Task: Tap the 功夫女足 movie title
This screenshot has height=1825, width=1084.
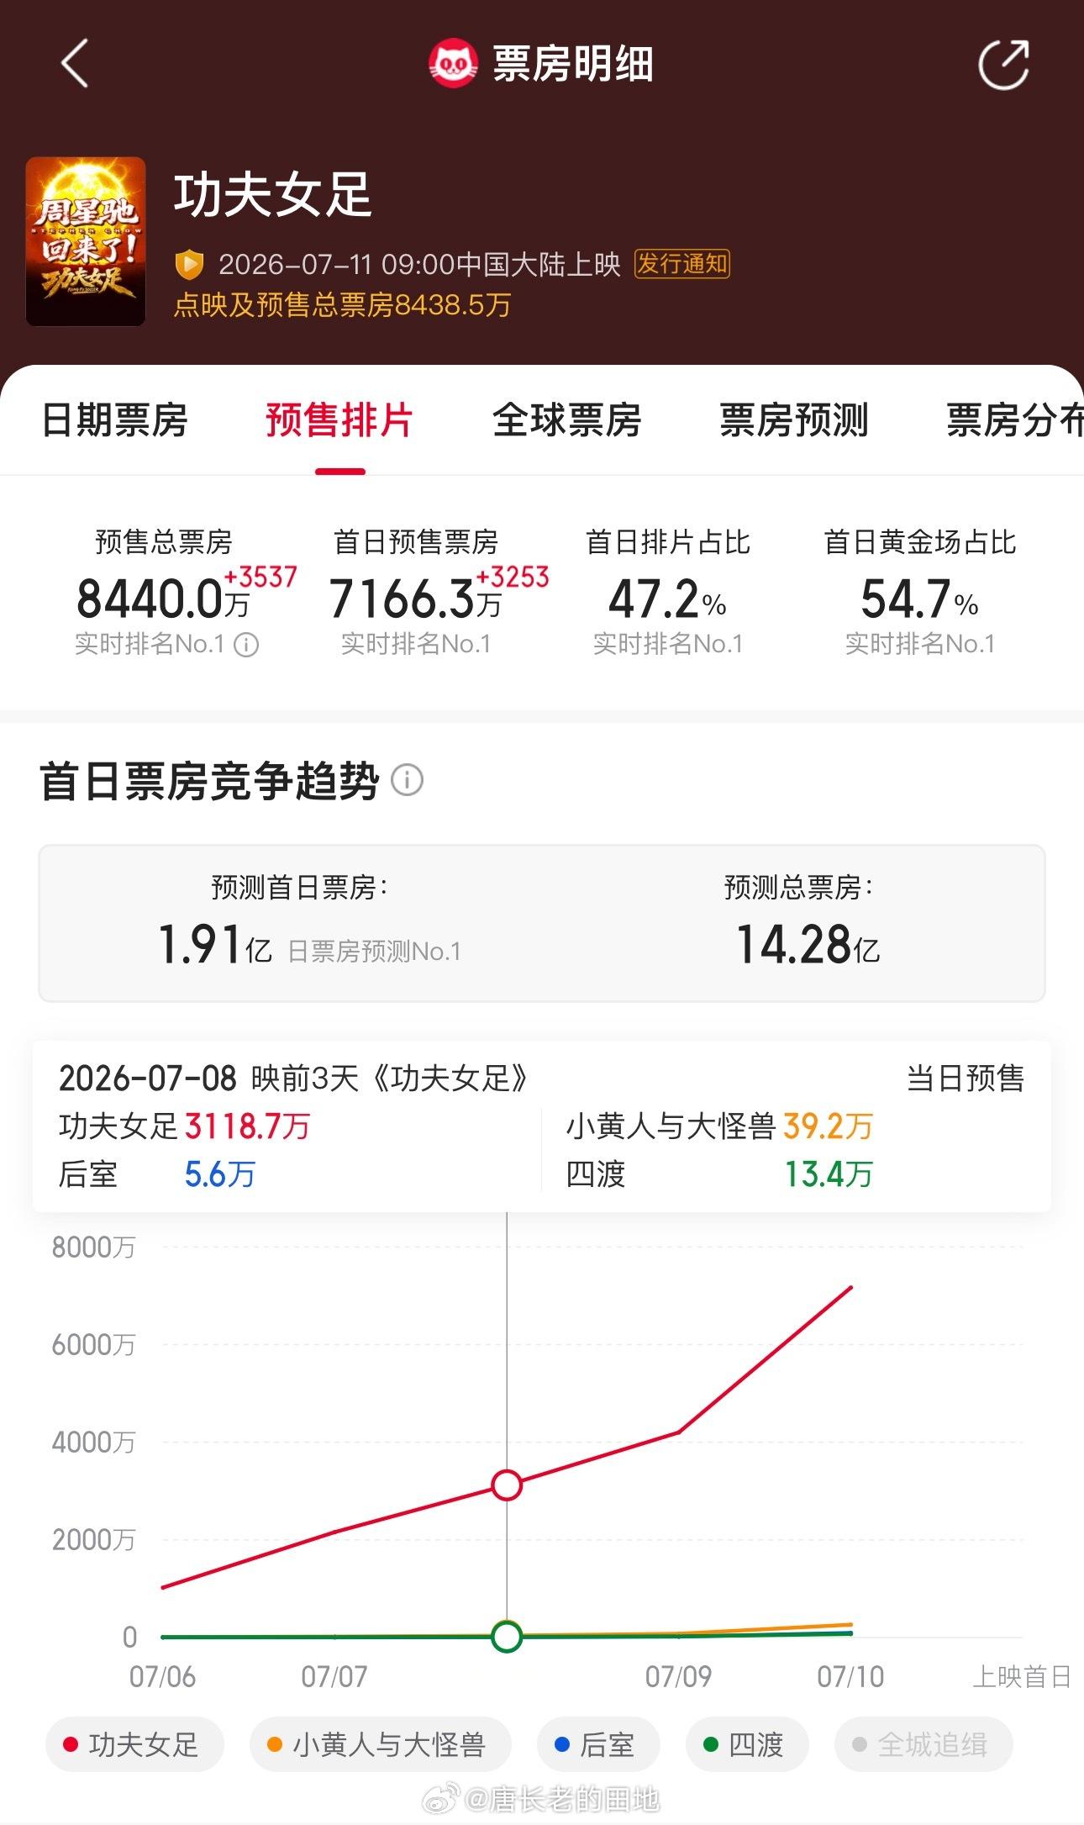Action: point(273,195)
